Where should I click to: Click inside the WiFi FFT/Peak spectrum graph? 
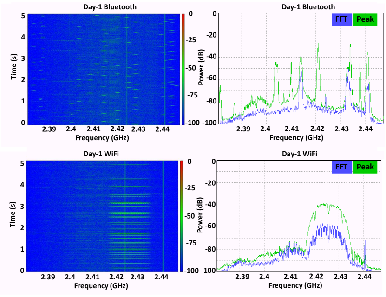299,216
